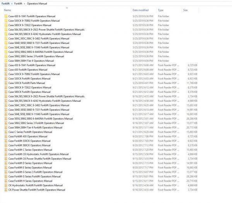Click the date 9/21/2012 6:17 AM
This screenshot has height=203, width=232.
(x=143, y=114)
